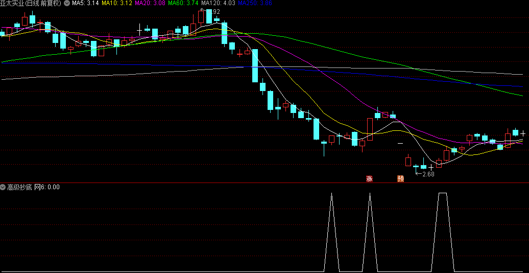Click the first signal spike in 高级抄底 panel
The height and width of the screenshot is (273, 529).
pos(331,194)
